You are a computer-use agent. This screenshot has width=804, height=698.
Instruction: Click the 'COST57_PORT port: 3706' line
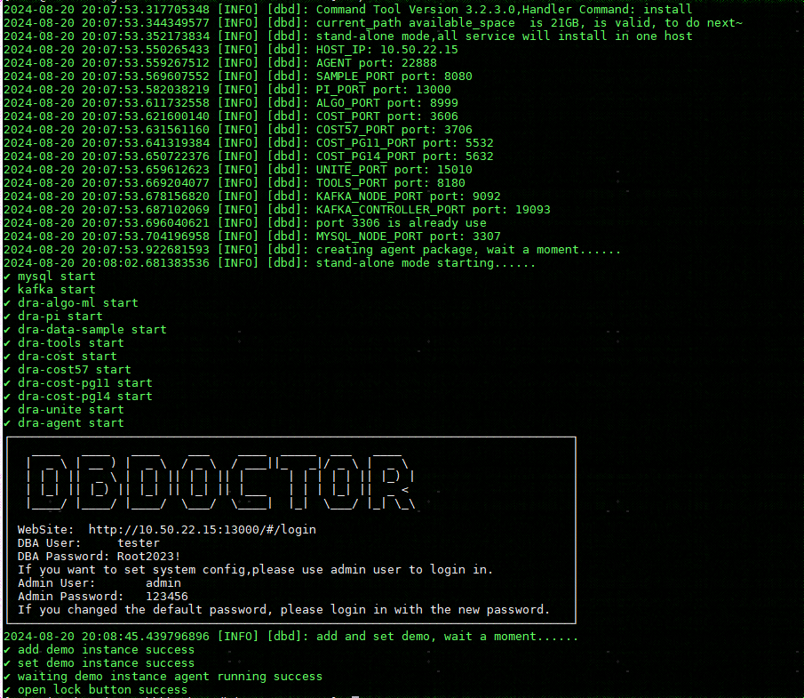(x=394, y=130)
